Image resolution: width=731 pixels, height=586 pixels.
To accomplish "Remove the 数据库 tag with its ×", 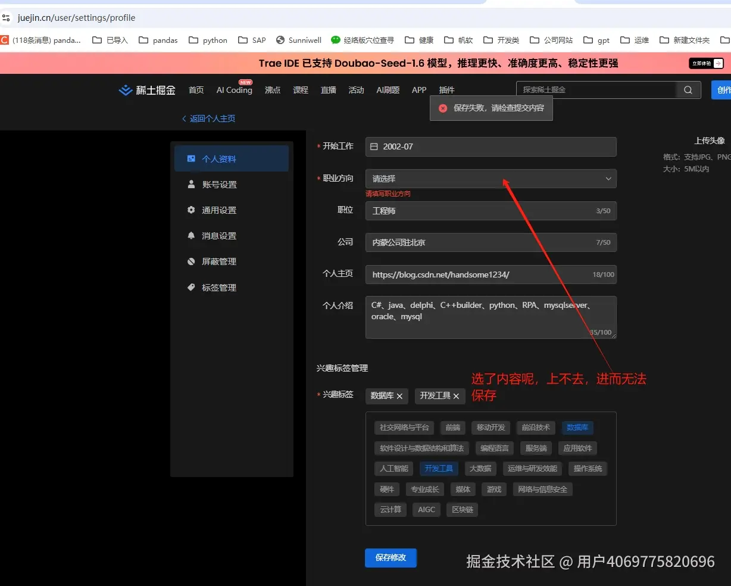I will coord(399,395).
